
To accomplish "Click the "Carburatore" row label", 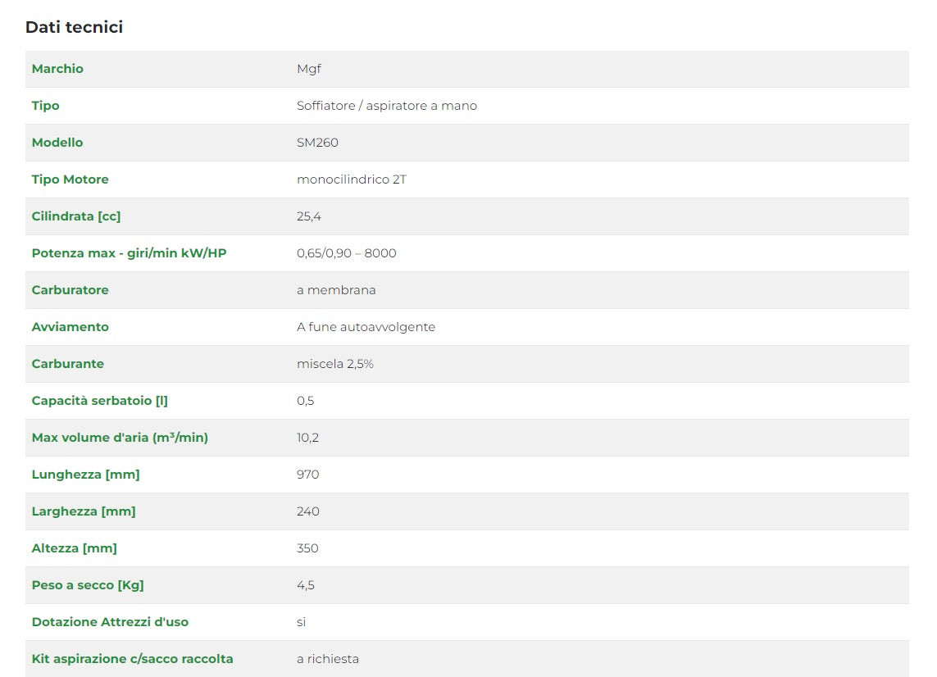I will (70, 290).
